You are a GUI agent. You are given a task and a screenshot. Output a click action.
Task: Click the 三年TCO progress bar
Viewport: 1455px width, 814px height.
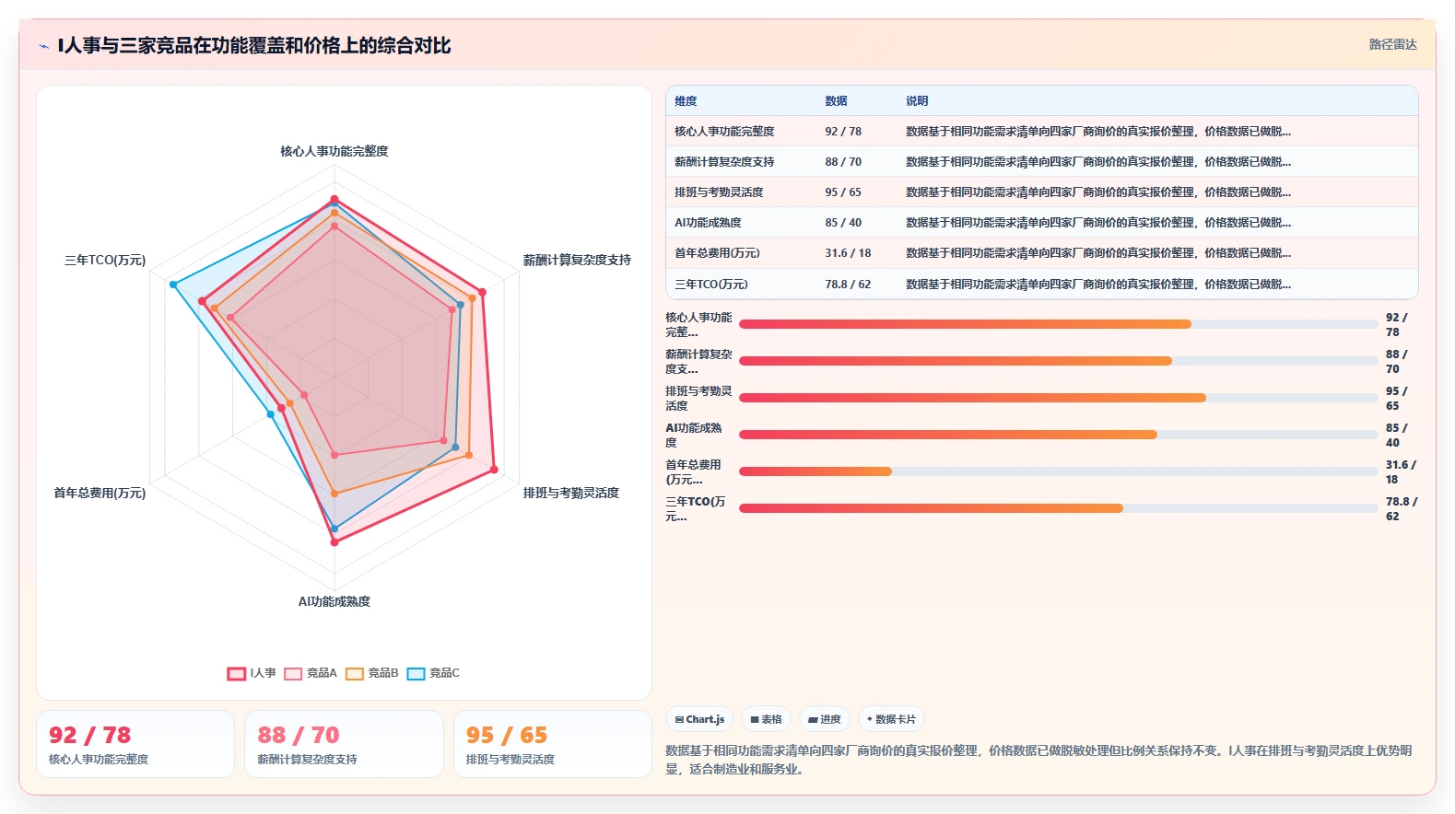coord(1058,508)
